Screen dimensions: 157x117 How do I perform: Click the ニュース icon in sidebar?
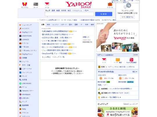(x=20, y=62)
